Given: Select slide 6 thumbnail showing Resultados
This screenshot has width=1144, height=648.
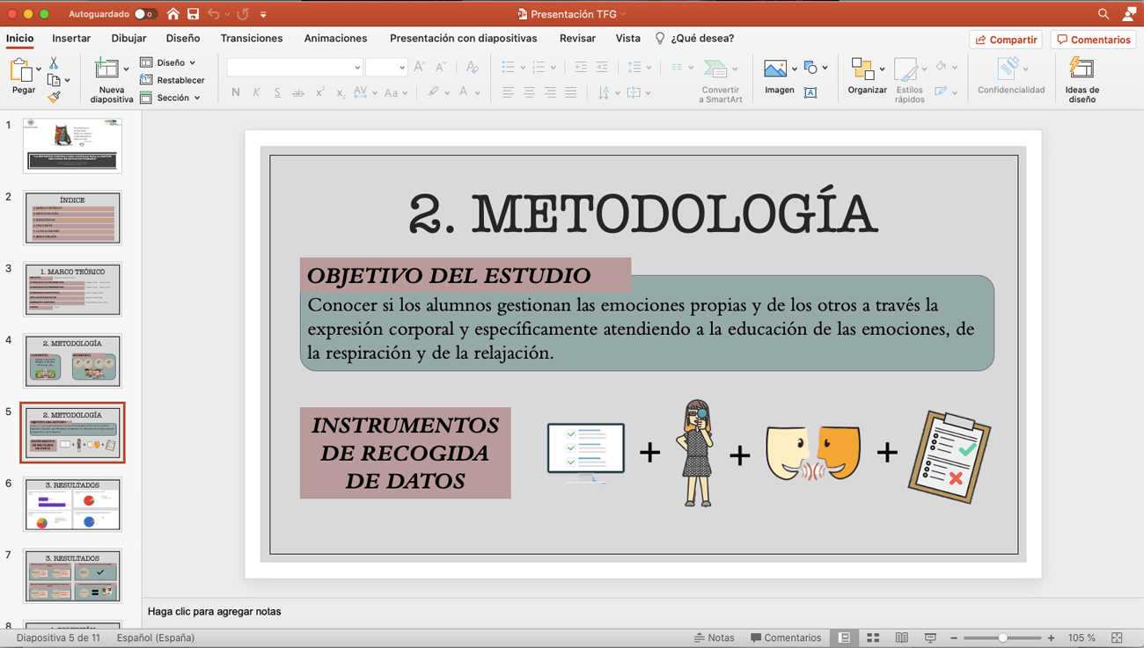Looking at the screenshot, I should click(72, 504).
